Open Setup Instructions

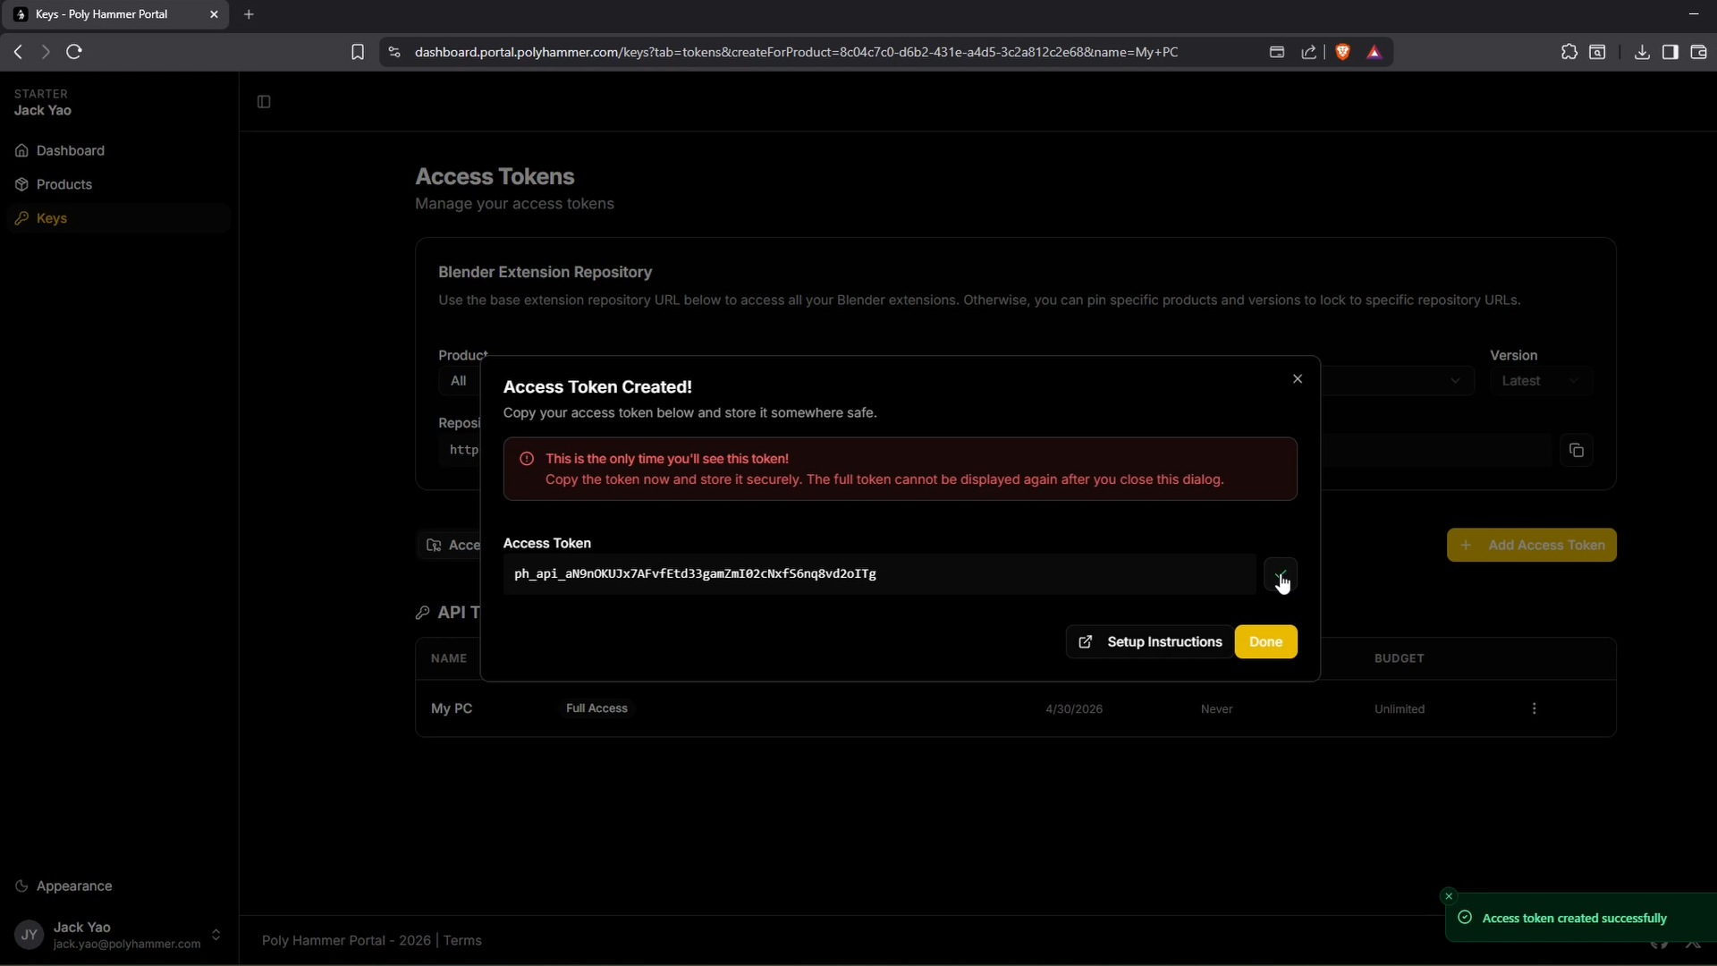pos(1149,642)
